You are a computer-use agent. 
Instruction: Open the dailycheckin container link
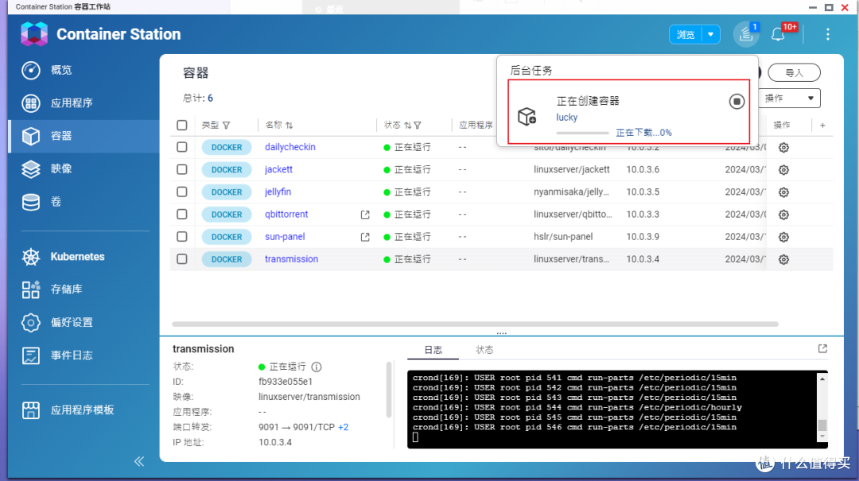pos(290,147)
